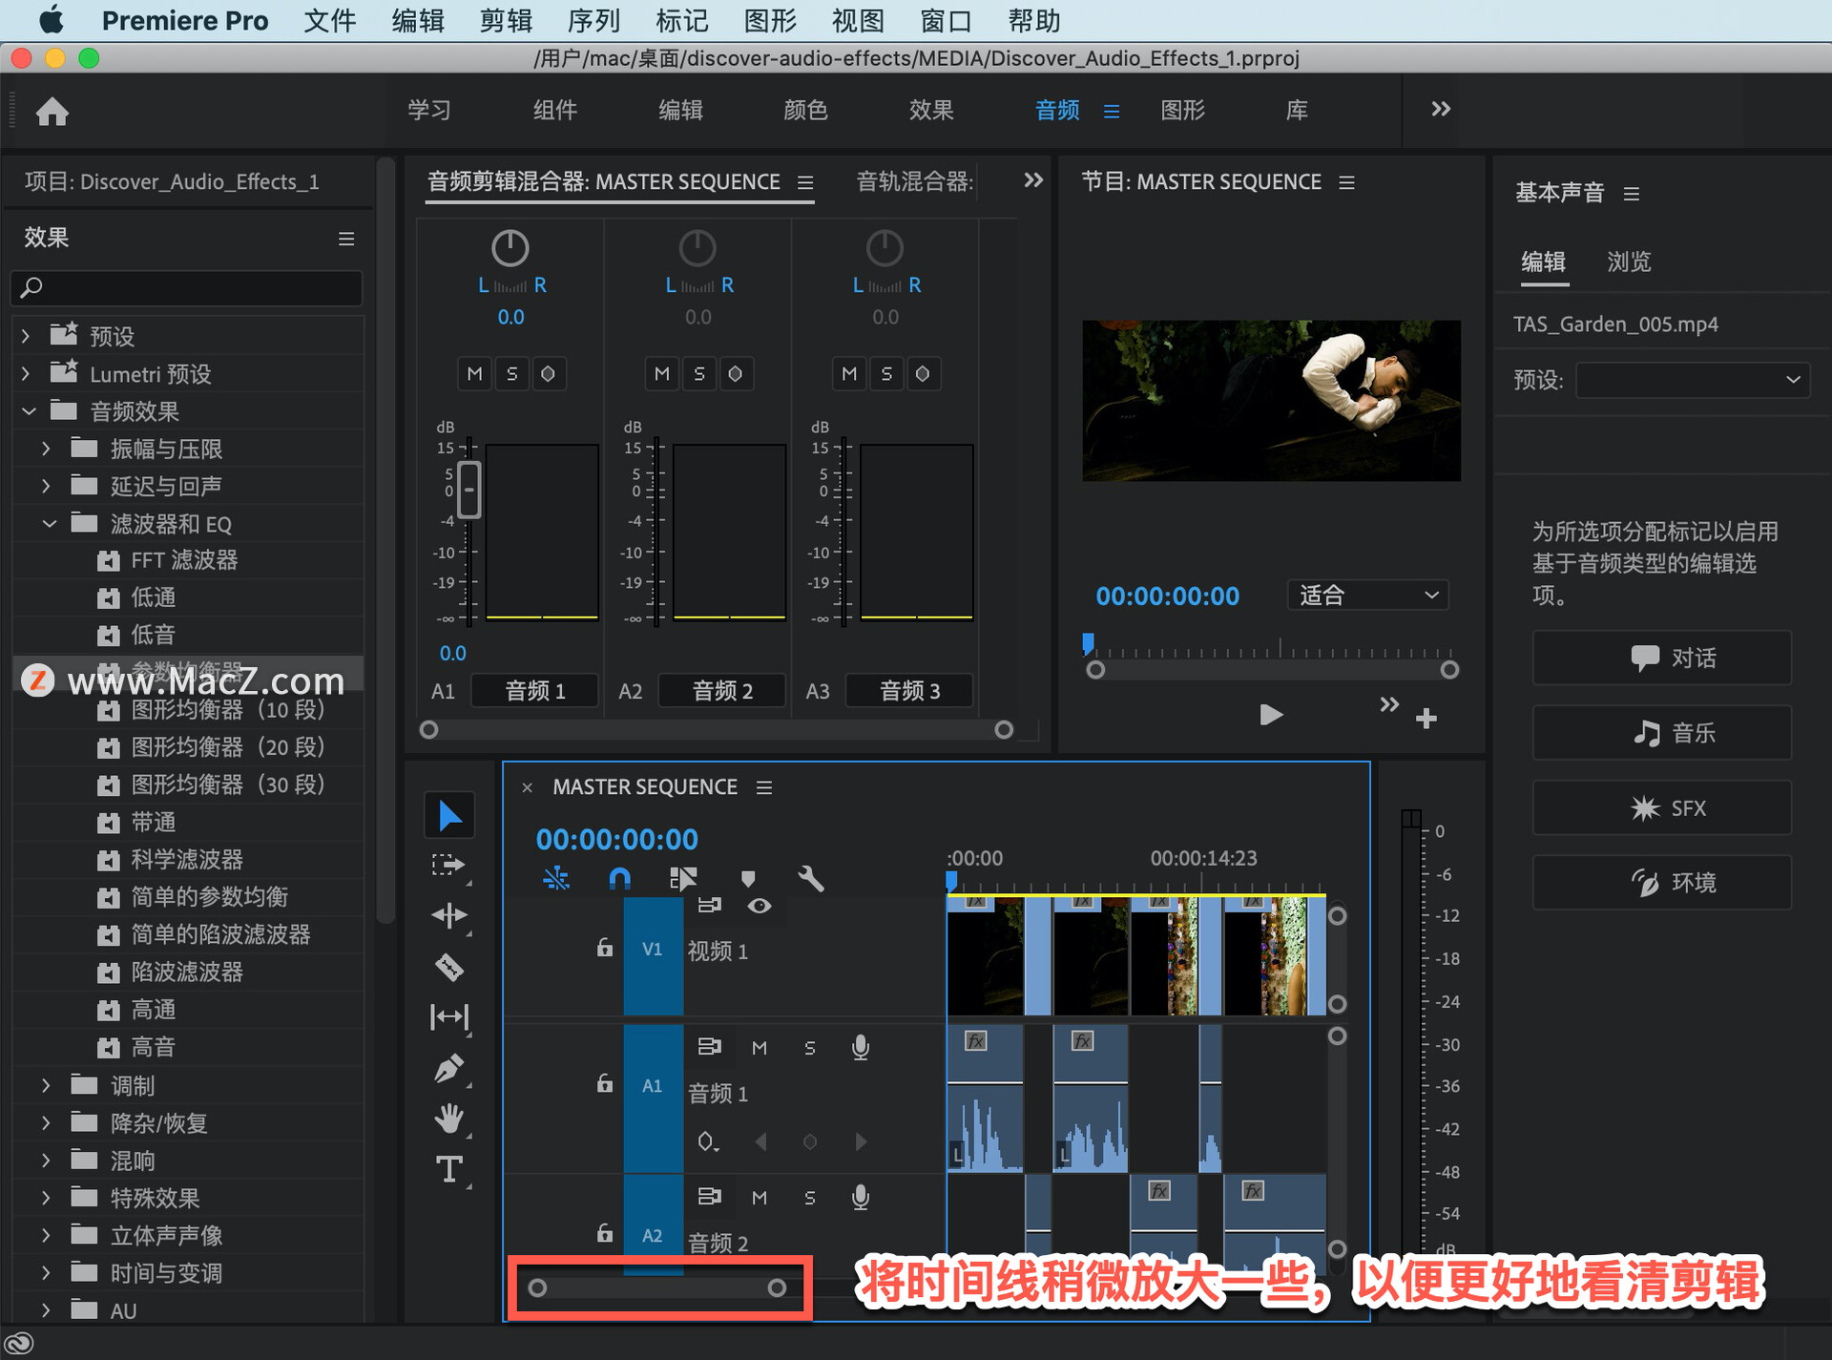Toggle timeline snapping magnet
The width and height of the screenshot is (1832, 1360).
pyautogui.click(x=619, y=878)
